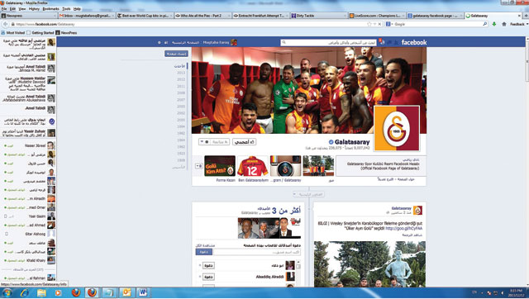Go to Firefox home via house icon
Screen dimensions: 529x299
coord(503,24)
